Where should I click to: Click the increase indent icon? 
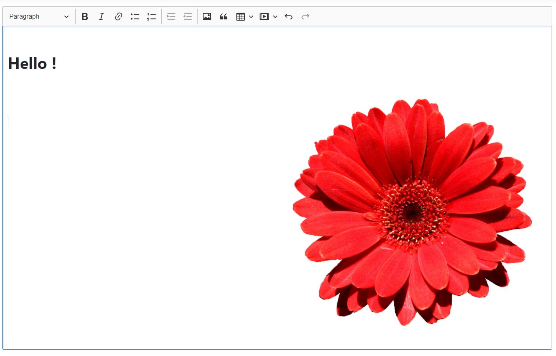tap(171, 17)
